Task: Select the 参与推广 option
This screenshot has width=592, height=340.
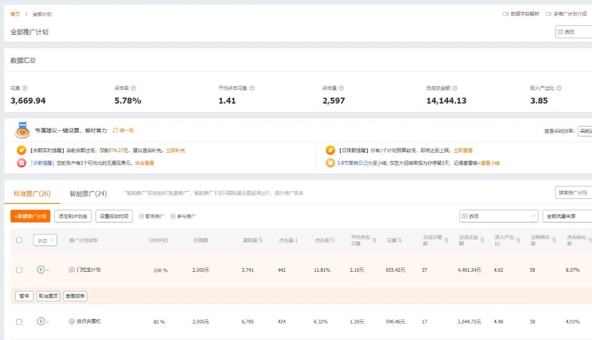Action: 183,216
